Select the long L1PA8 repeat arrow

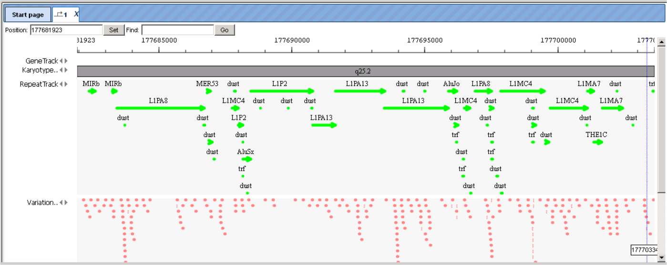coord(161,108)
